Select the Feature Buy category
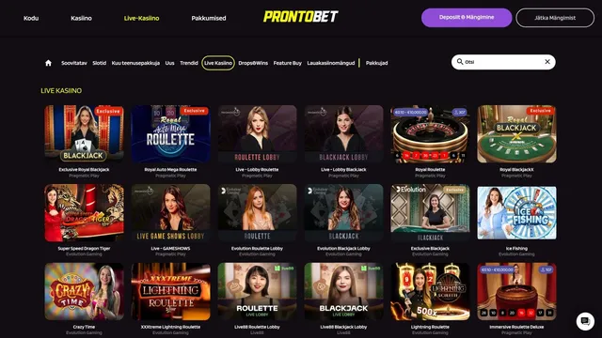Image resolution: width=602 pixels, height=338 pixels. [288, 63]
